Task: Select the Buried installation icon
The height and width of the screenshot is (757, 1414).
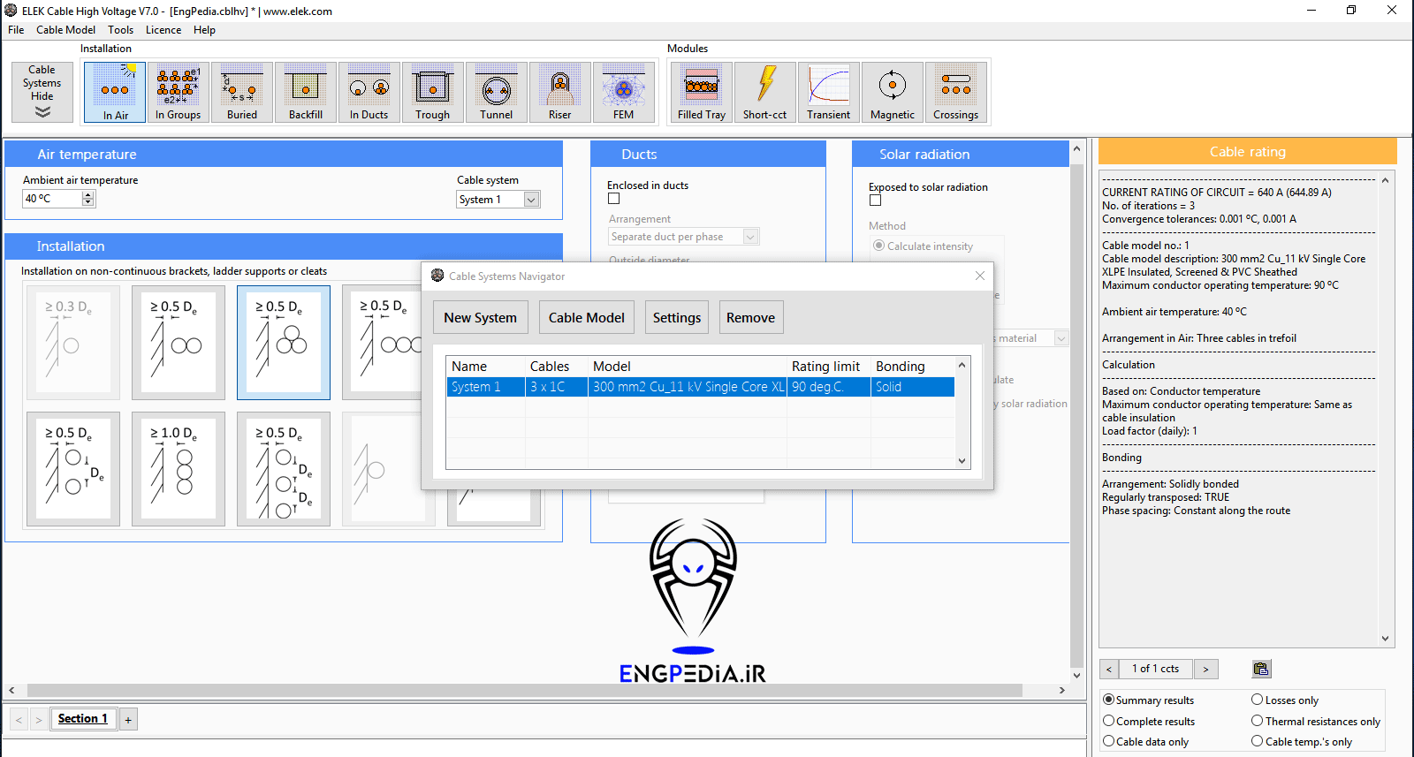Action: (x=241, y=92)
